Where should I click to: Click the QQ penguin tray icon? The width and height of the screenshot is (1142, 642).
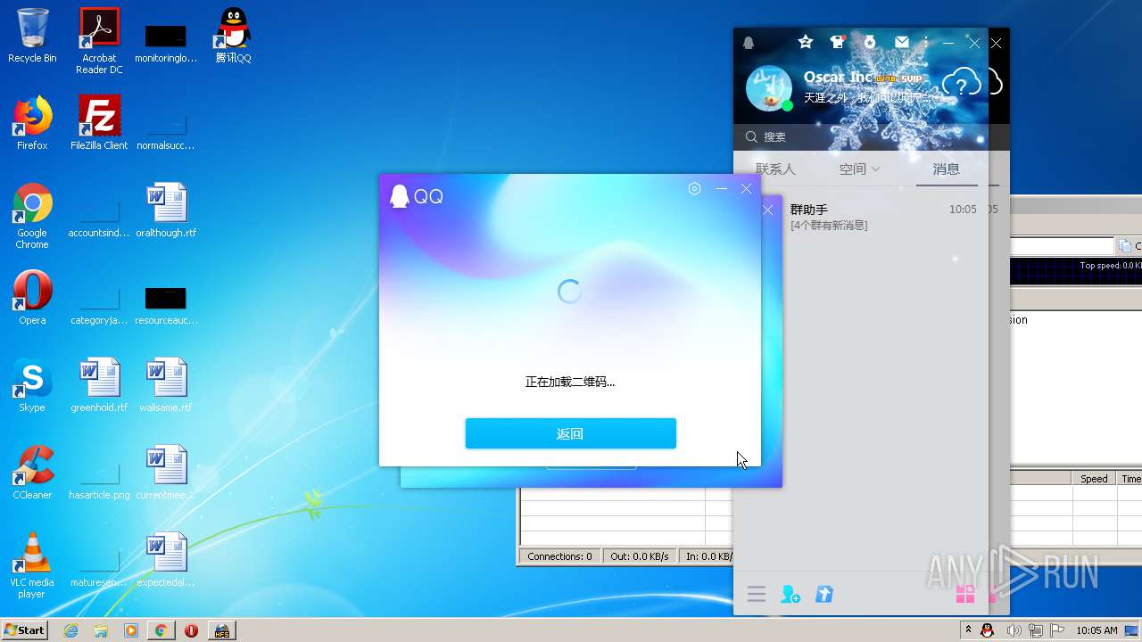[x=988, y=630]
